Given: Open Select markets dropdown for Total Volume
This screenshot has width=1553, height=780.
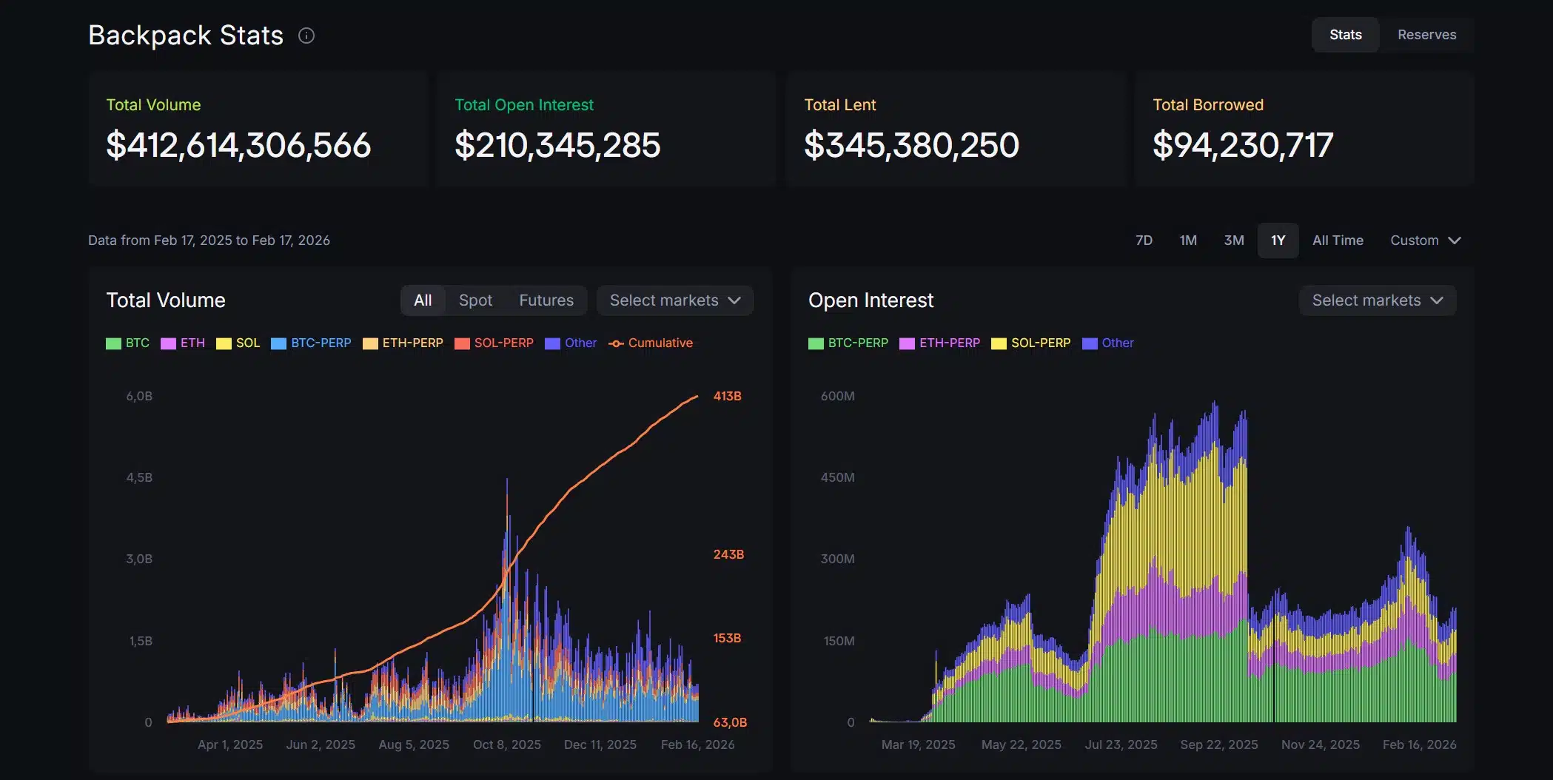Looking at the screenshot, I should click(x=674, y=300).
